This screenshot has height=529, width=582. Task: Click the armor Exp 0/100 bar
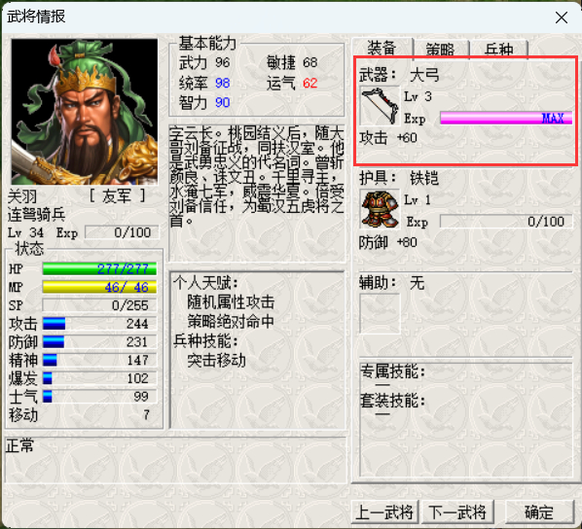506,222
